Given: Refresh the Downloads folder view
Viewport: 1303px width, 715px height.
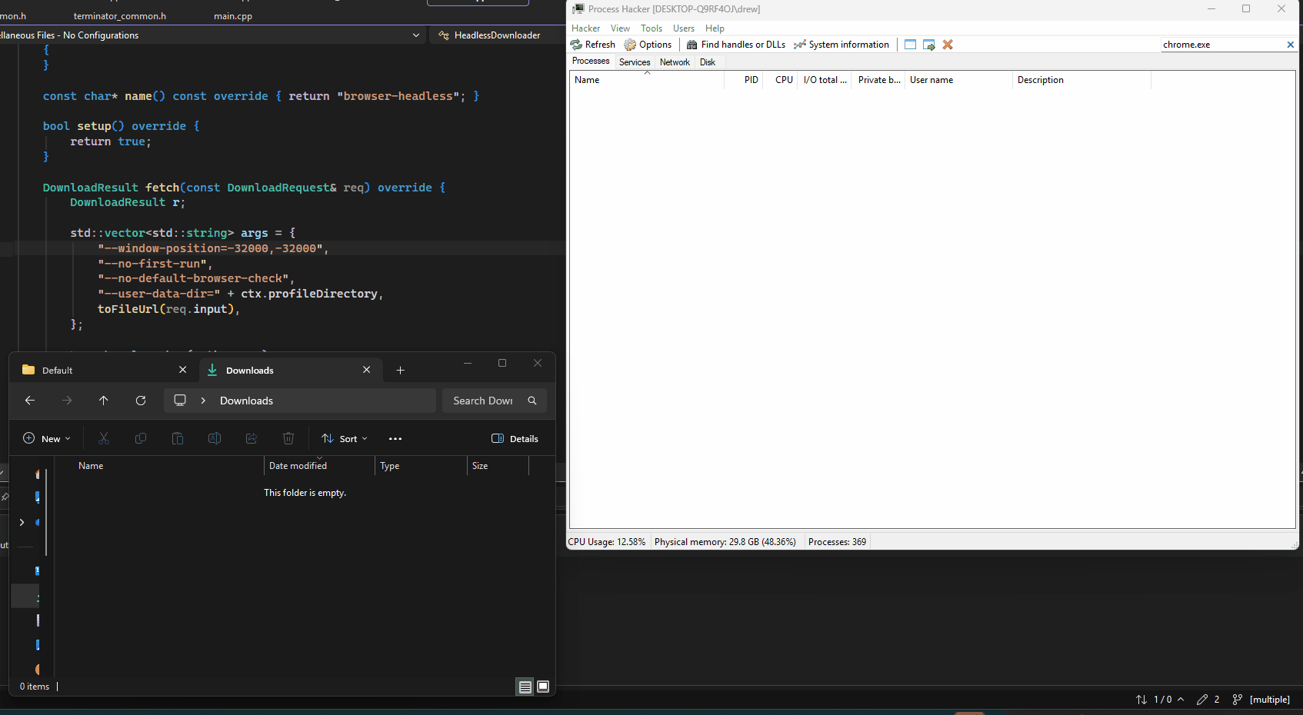Looking at the screenshot, I should 141,401.
